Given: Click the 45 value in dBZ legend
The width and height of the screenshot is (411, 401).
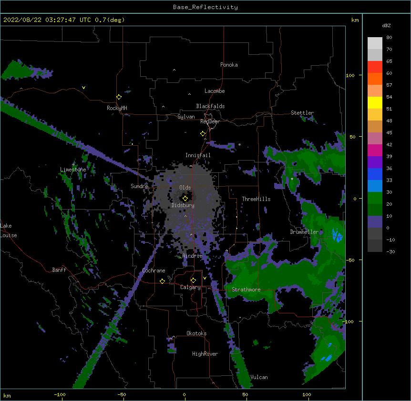Looking at the screenshot, I should 389,133.
